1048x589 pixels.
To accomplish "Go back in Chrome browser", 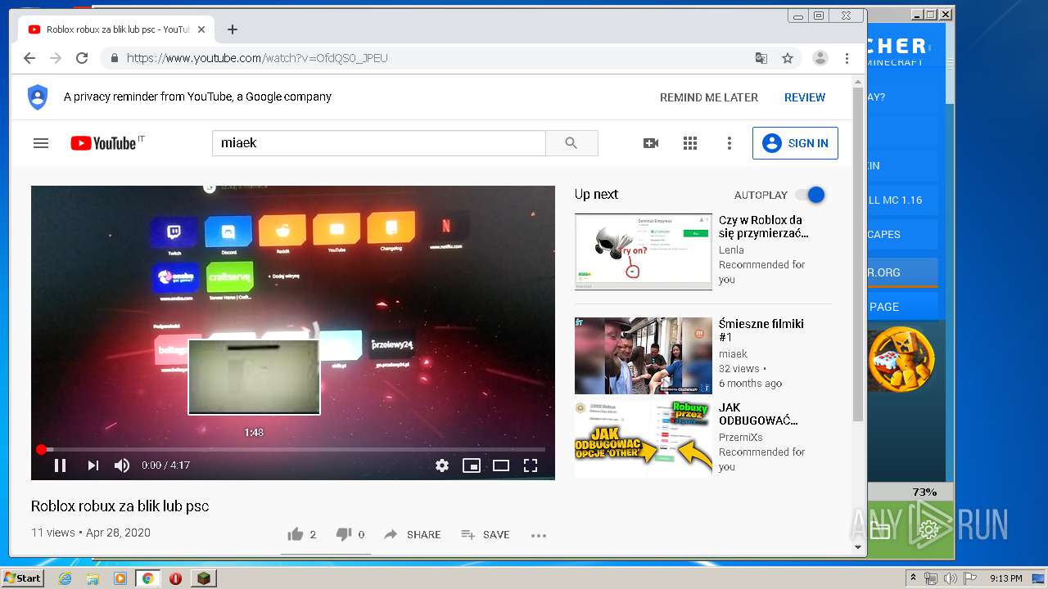I will [29, 58].
